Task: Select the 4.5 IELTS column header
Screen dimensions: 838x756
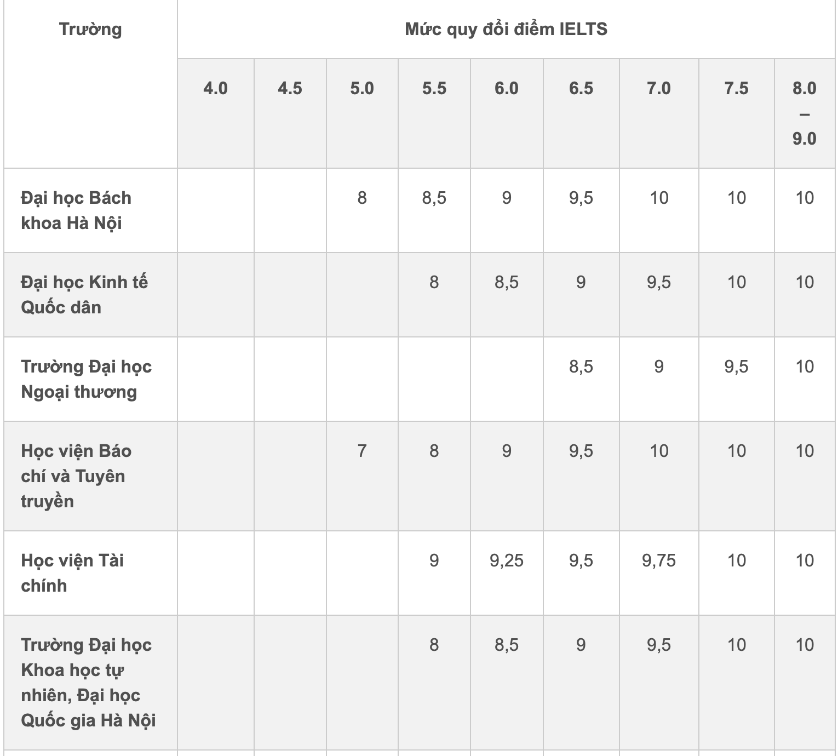Action: (290, 88)
